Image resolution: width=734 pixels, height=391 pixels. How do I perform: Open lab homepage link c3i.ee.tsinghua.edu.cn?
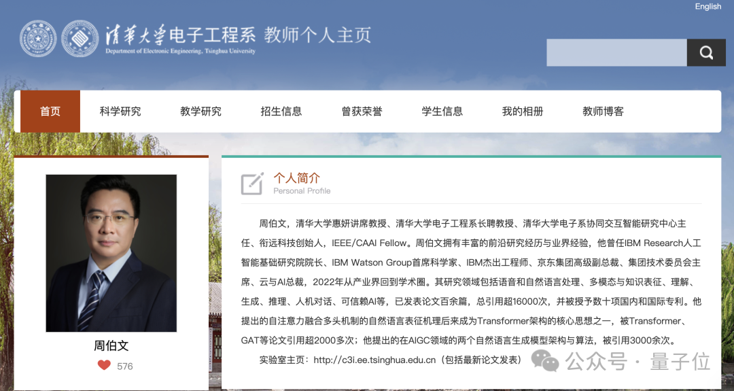tap(374, 360)
